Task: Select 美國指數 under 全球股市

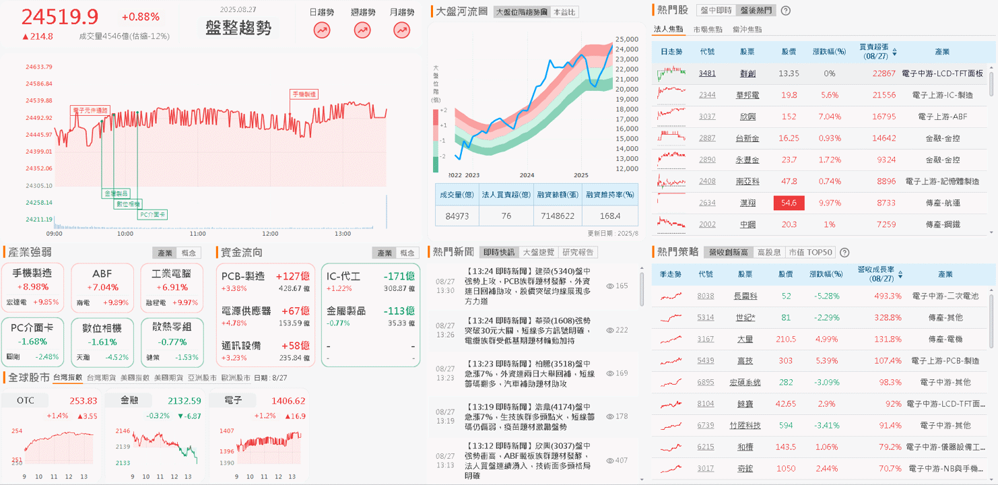Action: [135, 378]
